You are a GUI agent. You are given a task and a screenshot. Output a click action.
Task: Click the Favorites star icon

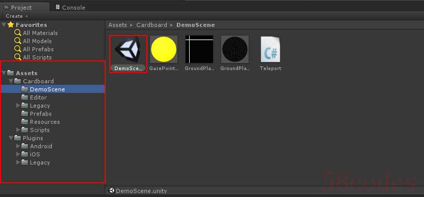coord(11,25)
